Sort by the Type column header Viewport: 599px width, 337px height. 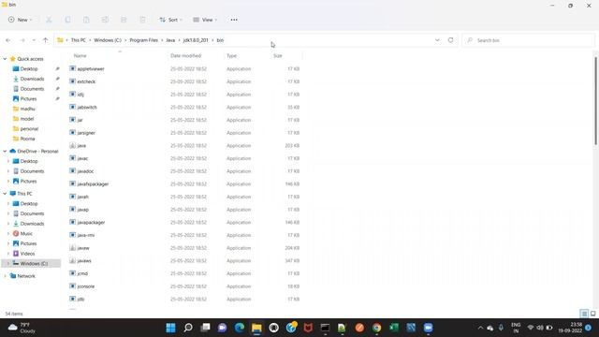tap(231, 56)
